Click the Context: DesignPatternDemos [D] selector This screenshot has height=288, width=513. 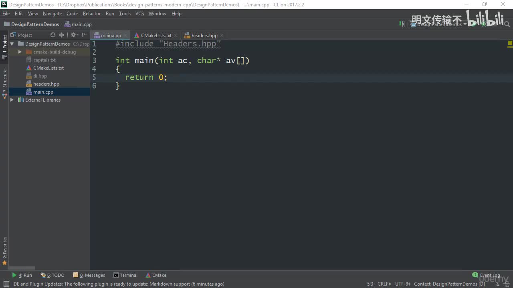pyautogui.click(x=449, y=284)
